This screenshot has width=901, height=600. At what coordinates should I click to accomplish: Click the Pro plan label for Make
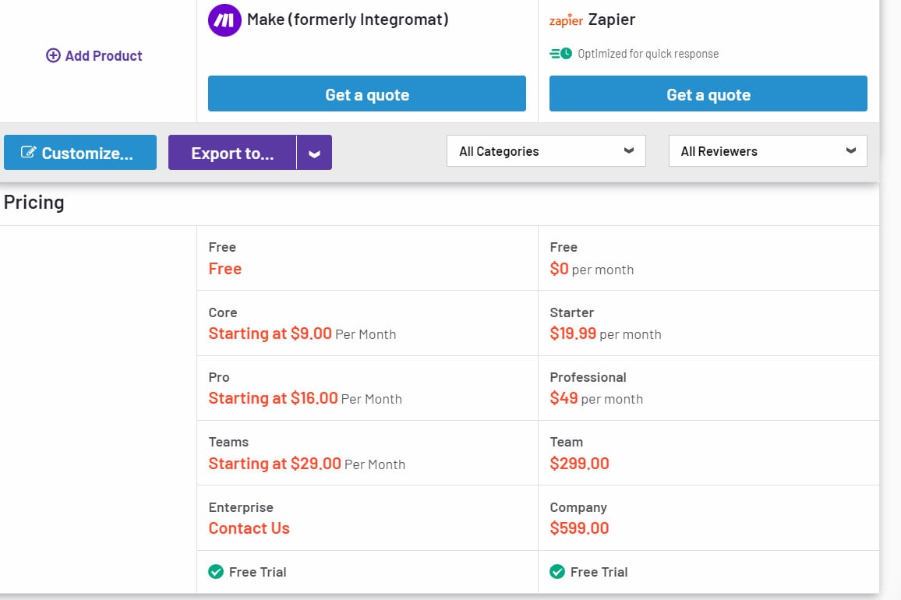point(219,378)
